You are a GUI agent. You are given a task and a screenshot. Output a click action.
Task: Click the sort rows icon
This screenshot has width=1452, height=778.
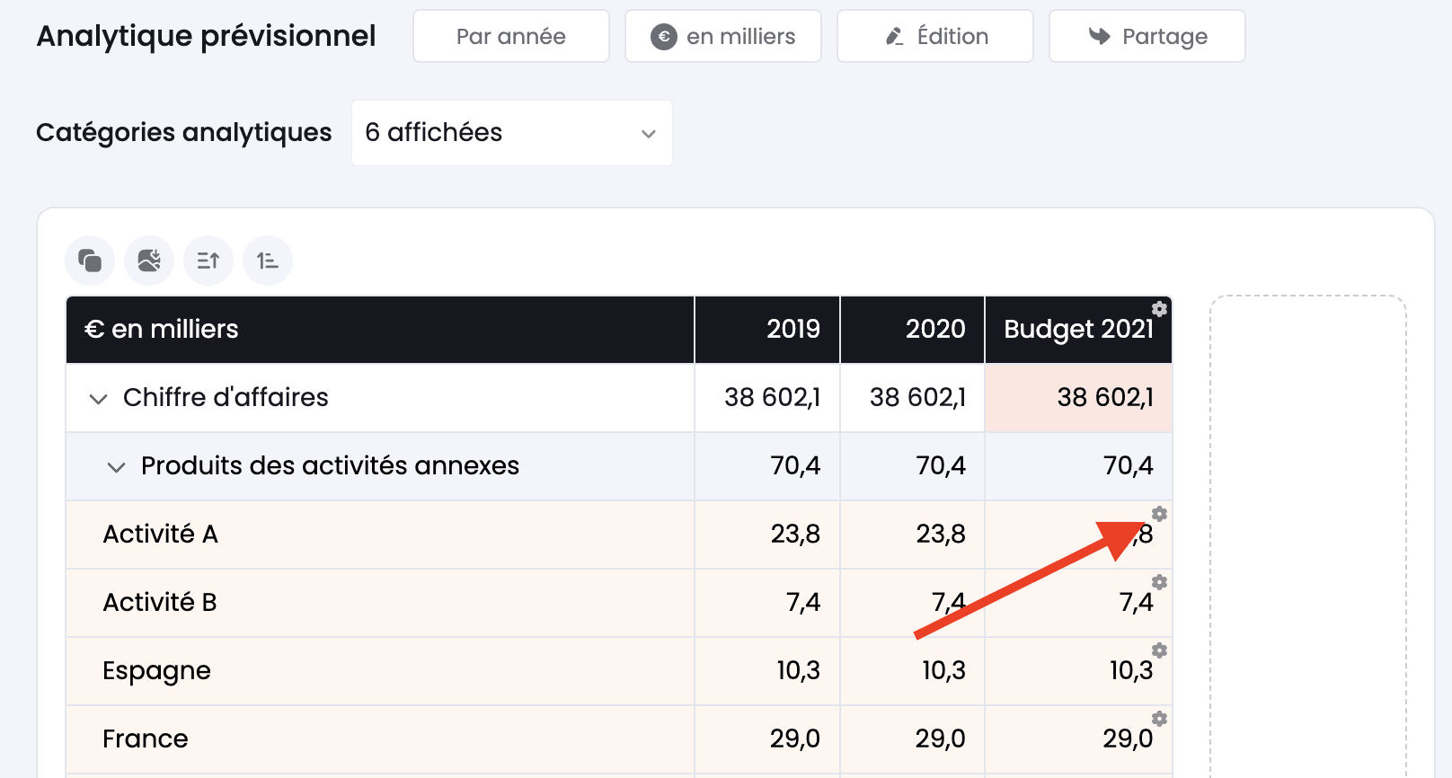coord(208,261)
